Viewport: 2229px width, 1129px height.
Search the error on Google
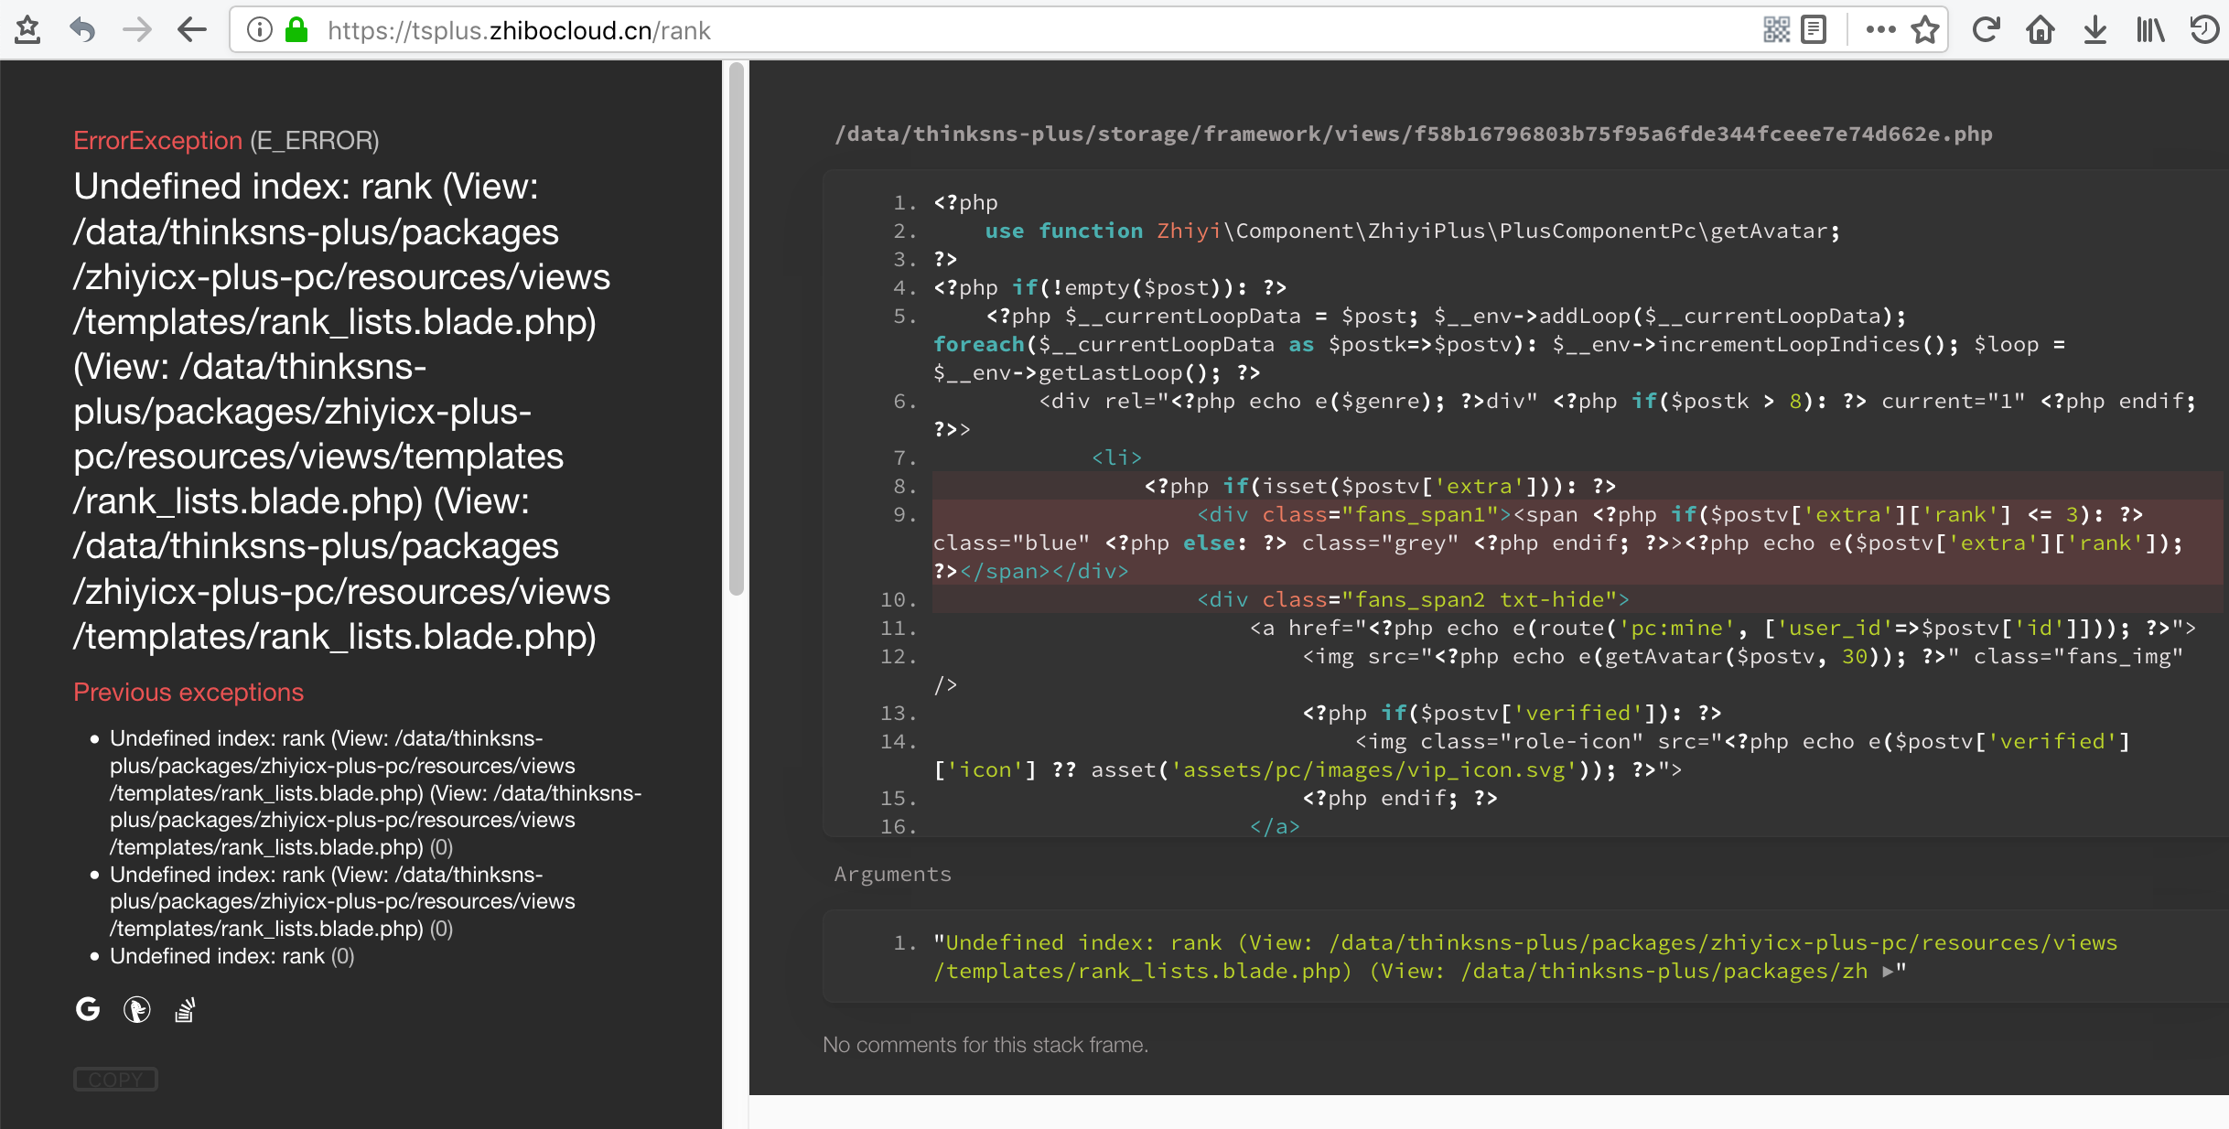[x=87, y=1009]
